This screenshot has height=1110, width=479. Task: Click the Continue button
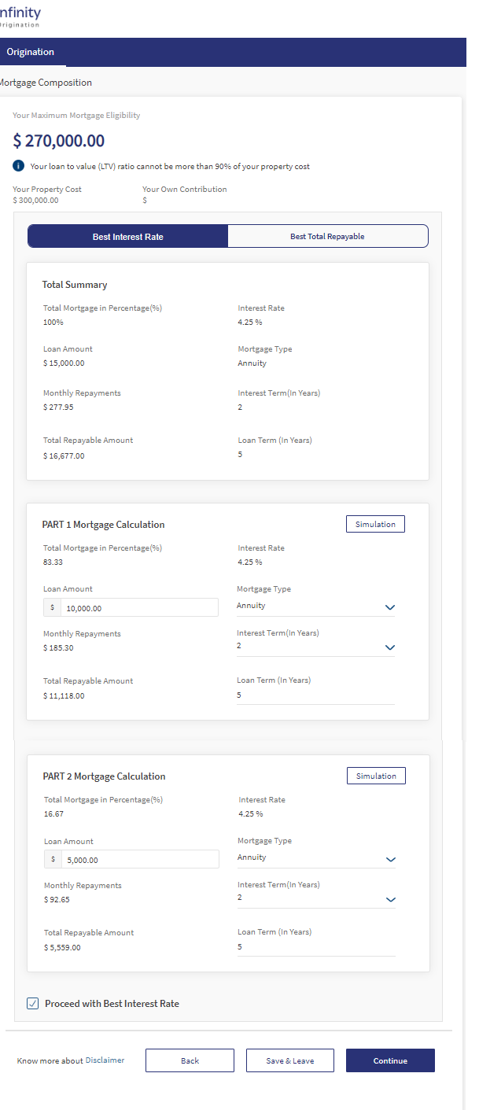click(x=390, y=1060)
